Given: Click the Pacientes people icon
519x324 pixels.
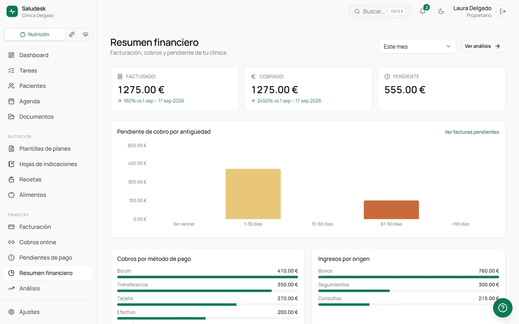Looking at the screenshot, I should pos(11,86).
